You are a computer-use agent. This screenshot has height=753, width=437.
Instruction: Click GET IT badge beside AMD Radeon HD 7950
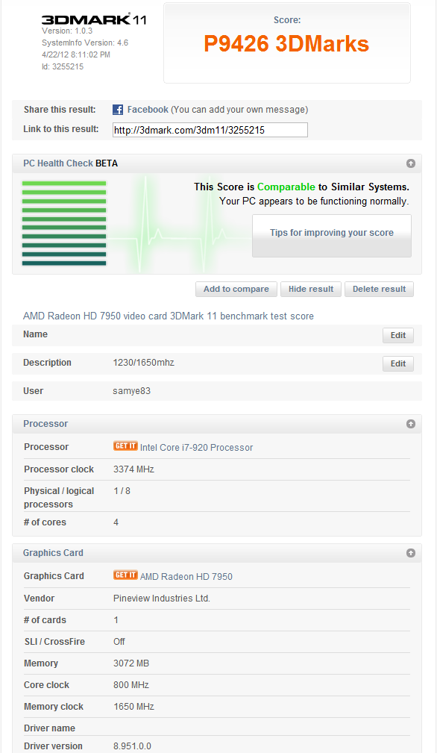[126, 575]
